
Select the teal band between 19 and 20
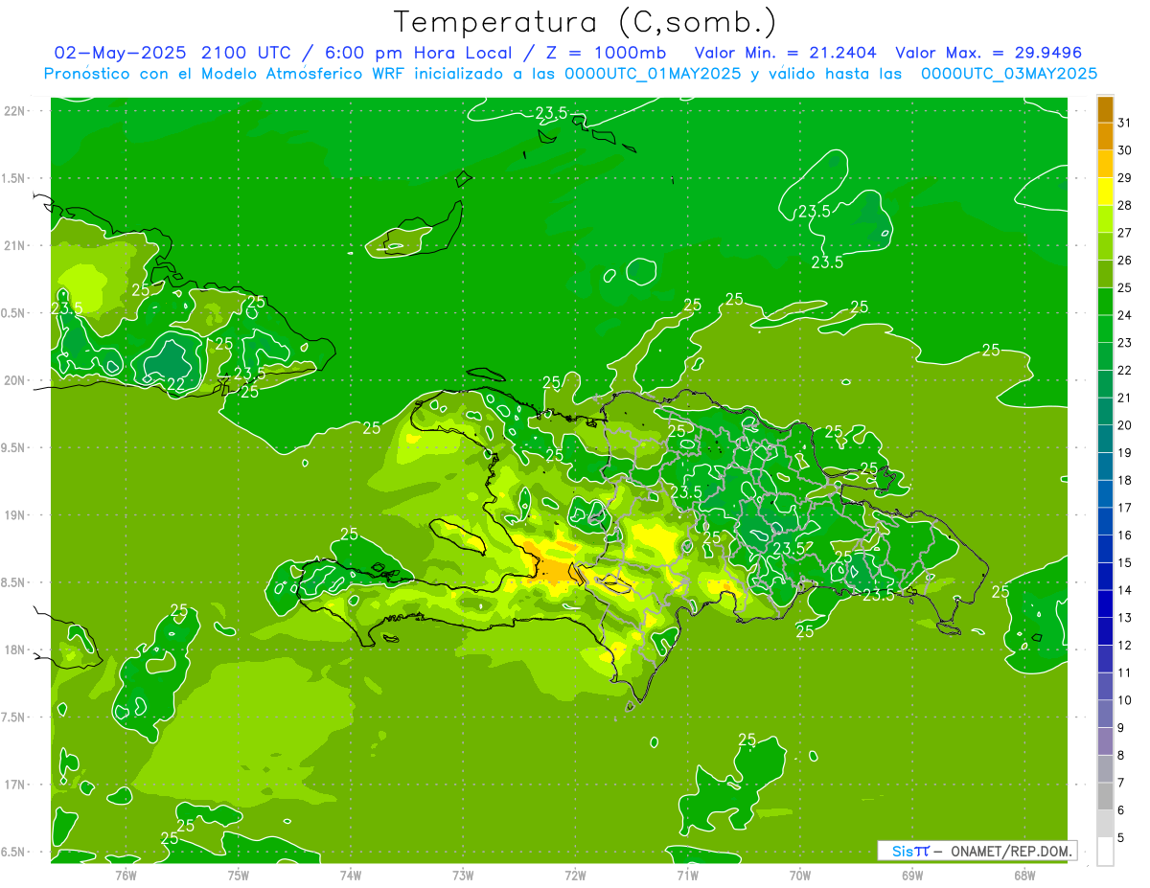coord(1105,439)
